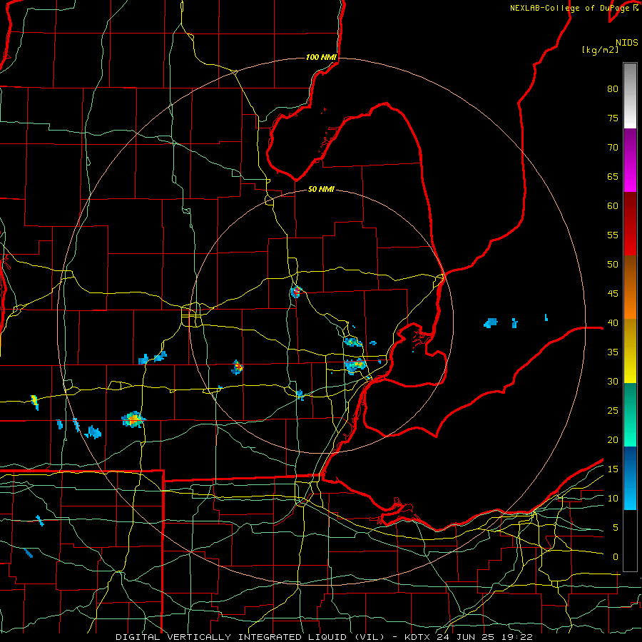Screen dimensions: 642x642
Task: Click the 0 value on the scale
Action: tap(616, 557)
